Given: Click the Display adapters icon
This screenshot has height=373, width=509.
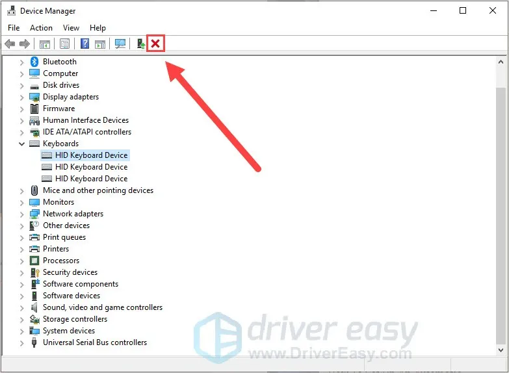Looking at the screenshot, I should (x=34, y=97).
